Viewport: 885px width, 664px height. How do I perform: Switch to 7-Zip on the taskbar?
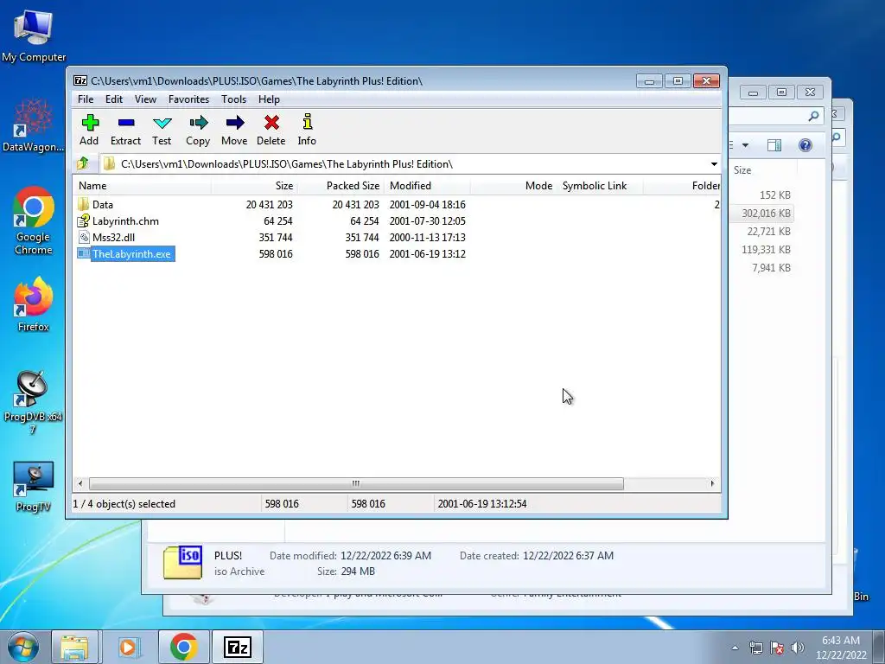click(x=237, y=647)
